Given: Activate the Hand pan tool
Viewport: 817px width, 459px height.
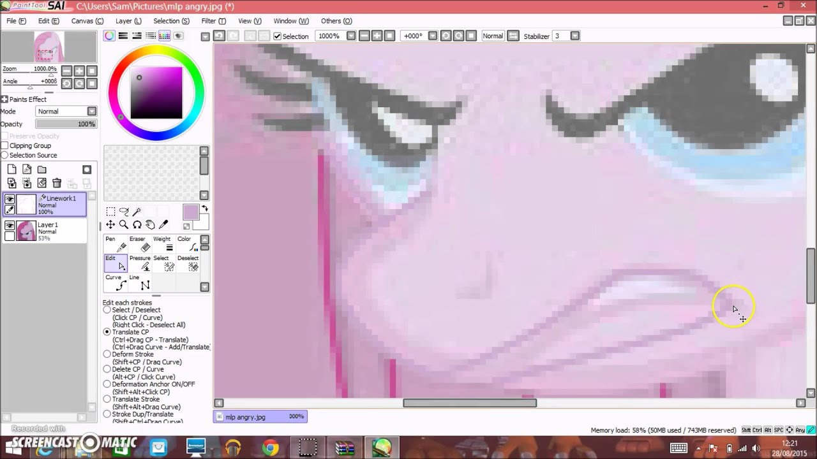Looking at the screenshot, I should point(150,224).
